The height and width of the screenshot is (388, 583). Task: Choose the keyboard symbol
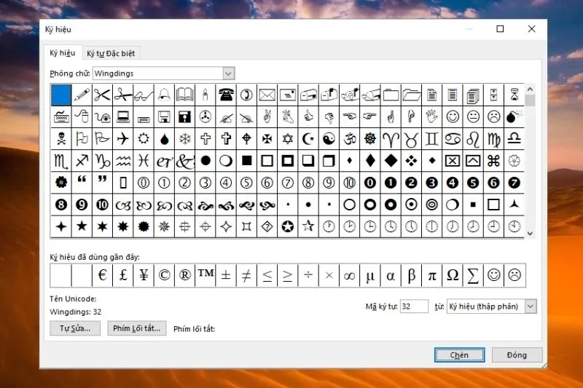(61, 117)
